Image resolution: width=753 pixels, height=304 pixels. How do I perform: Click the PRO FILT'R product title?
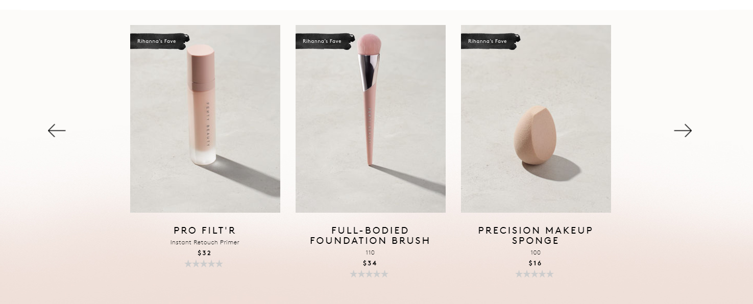205,231
